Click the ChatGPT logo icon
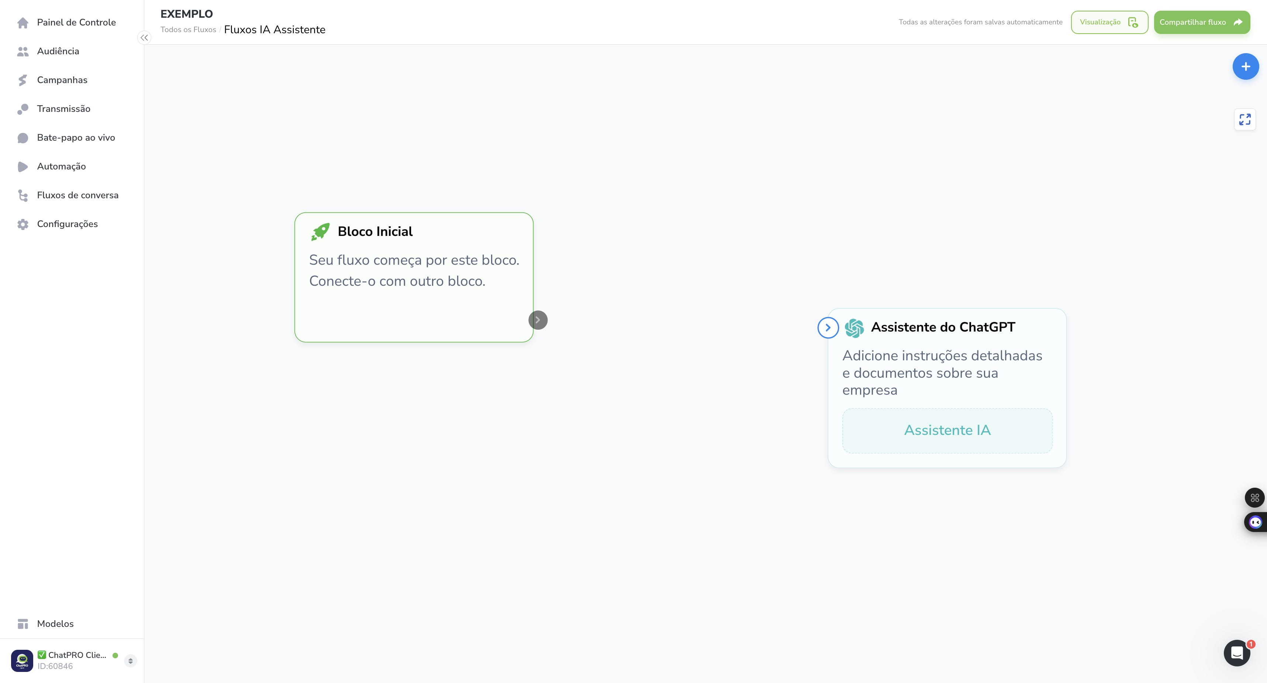This screenshot has width=1267, height=683. coord(855,328)
